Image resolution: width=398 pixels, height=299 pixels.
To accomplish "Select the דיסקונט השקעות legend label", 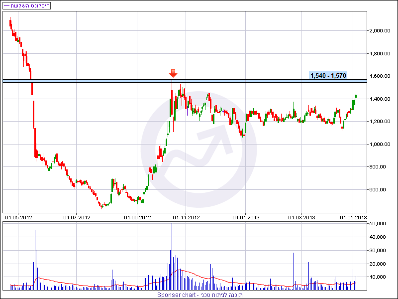I will [x=30, y=6].
